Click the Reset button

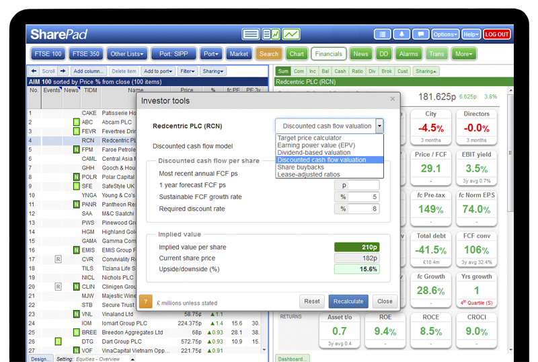311,301
